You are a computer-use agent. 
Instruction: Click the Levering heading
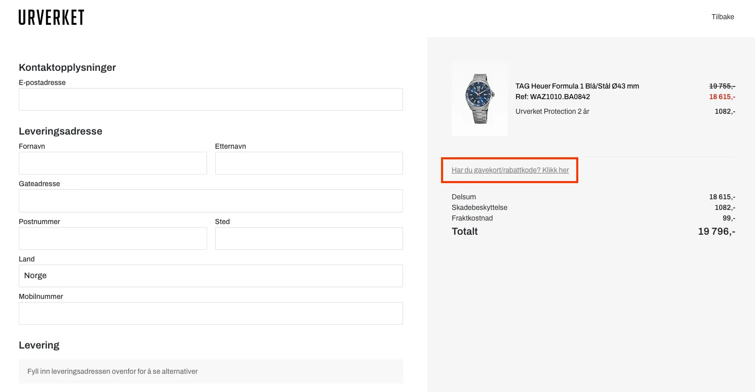tap(39, 345)
